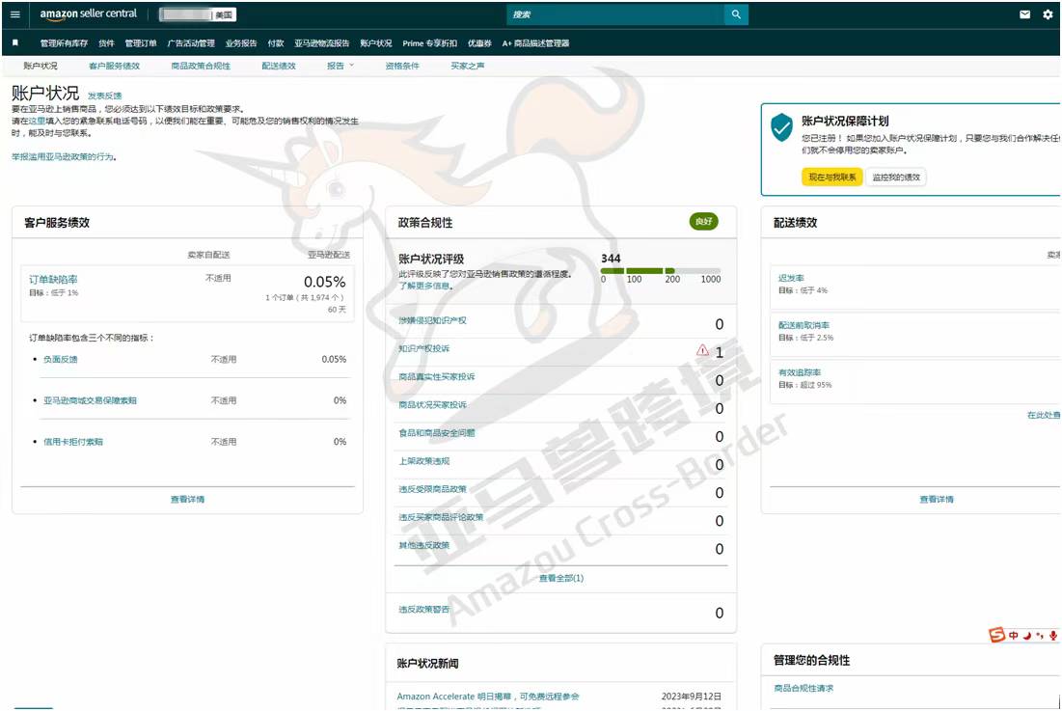Screen dimensions: 1062x711
Task: Open 付款 in the navigation bar
Action: point(276,43)
